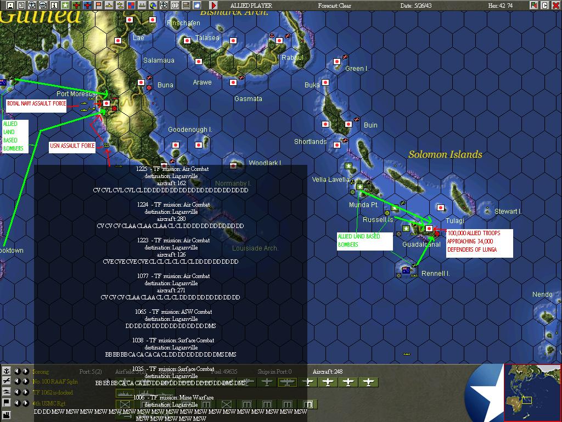Click the 'Forecast: Clear' status text
The width and height of the screenshot is (562, 422).
click(x=334, y=5)
